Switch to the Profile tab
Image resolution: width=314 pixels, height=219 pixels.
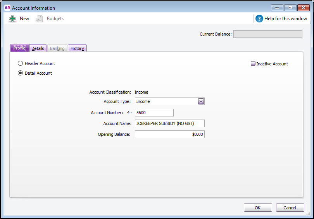(19, 48)
